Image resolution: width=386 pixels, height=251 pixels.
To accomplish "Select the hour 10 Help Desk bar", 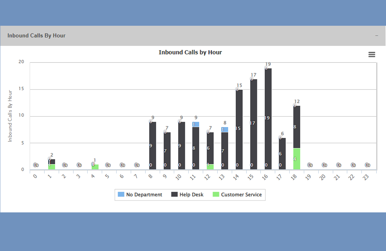I will coord(181,145).
